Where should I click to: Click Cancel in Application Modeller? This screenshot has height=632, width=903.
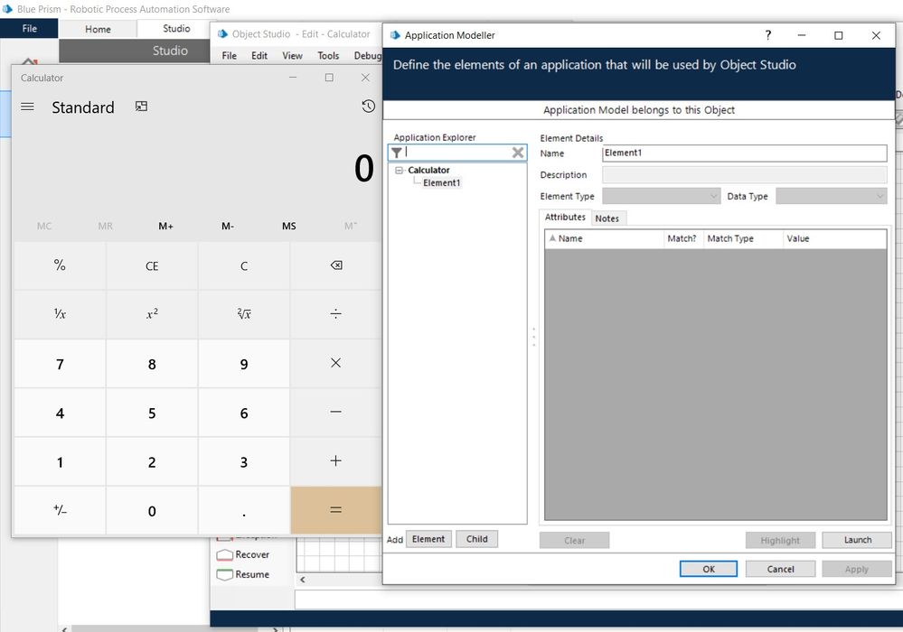(x=780, y=569)
